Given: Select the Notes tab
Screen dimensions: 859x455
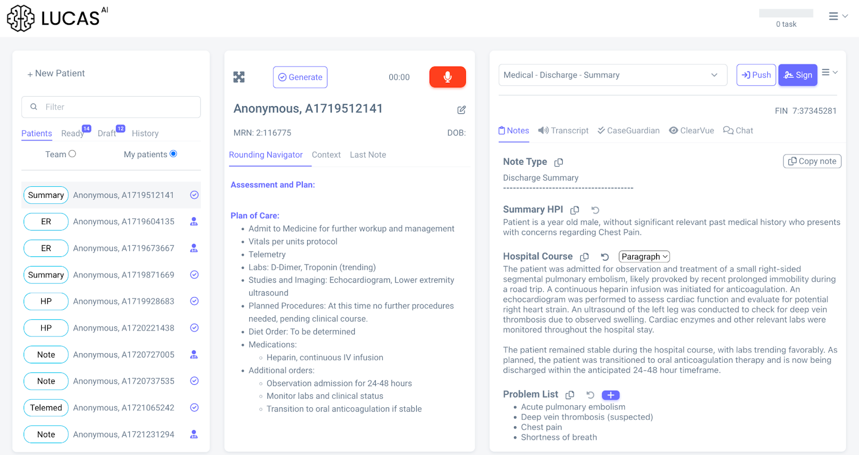Looking at the screenshot, I should (x=514, y=131).
